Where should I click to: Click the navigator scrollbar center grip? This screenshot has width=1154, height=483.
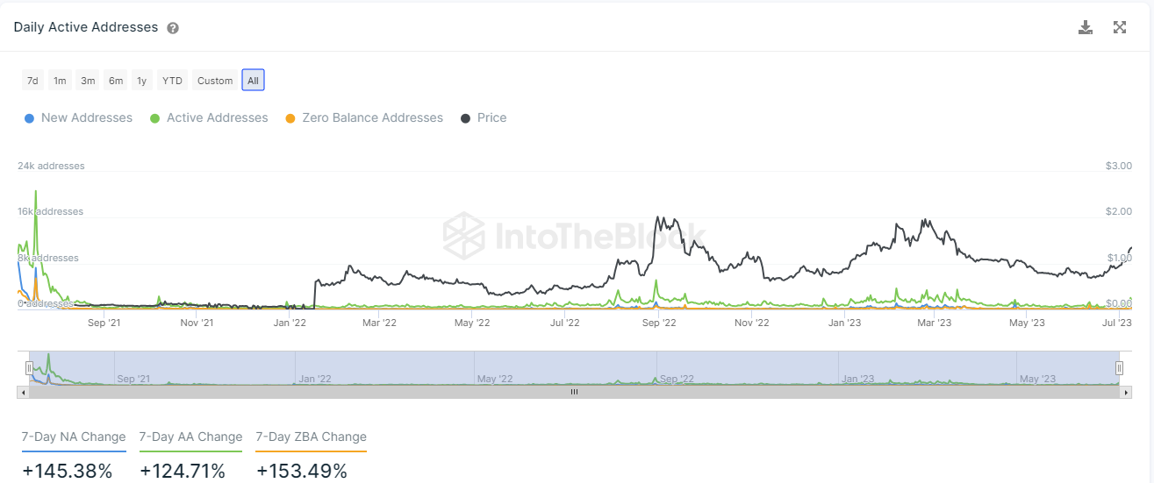575,392
